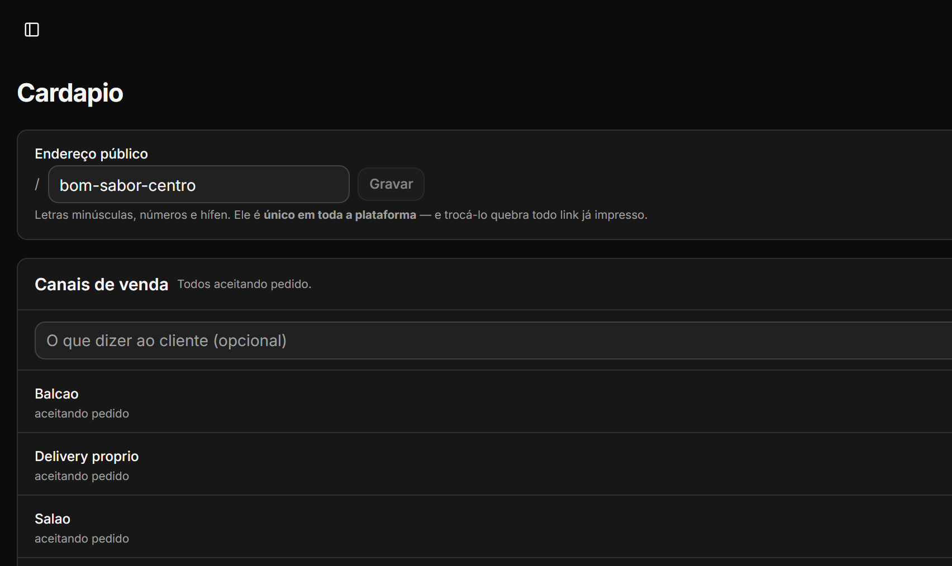The image size is (952, 566).
Task: Click the 'único em toda a plataforma' text
Action: point(340,215)
